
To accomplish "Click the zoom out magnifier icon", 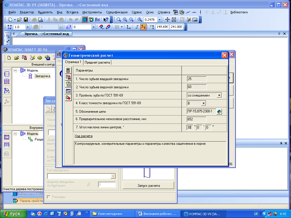I will click(x=131, y=20).
